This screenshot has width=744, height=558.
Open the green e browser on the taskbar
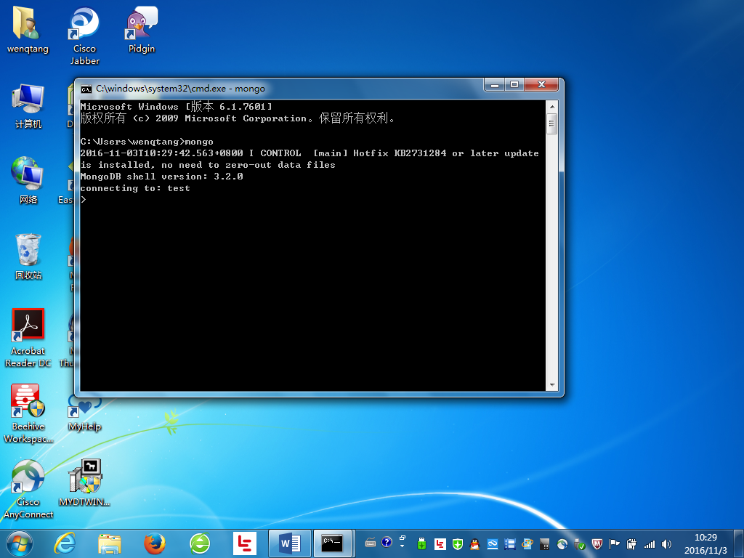(x=200, y=543)
